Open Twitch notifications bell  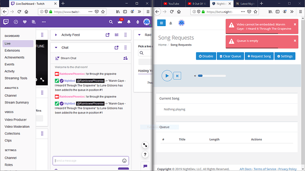pos(129,22)
